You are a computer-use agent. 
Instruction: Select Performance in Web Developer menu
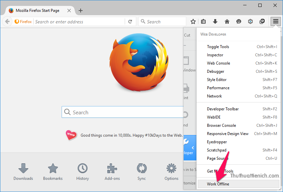pyautogui.click(x=239, y=88)
